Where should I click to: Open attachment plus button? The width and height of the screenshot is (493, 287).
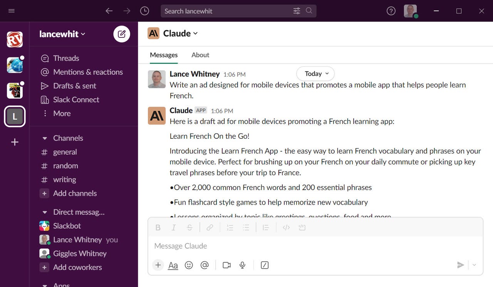[x=158, y=265]
